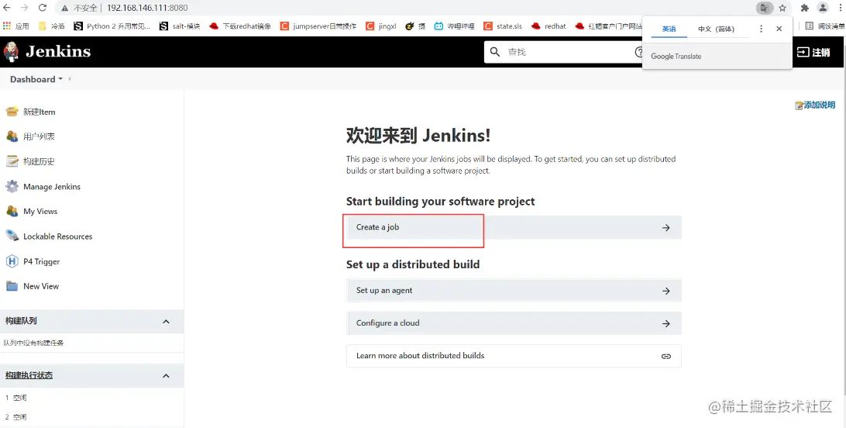Viewport: 846px width, 428px height.
Task: Click the Create a job button
Action: tap(514, 227)
